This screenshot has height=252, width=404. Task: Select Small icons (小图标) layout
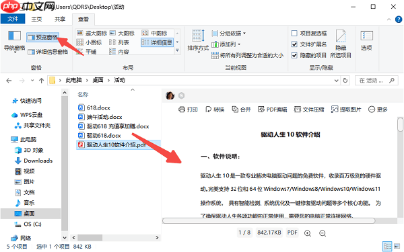[x=90, y=42]
